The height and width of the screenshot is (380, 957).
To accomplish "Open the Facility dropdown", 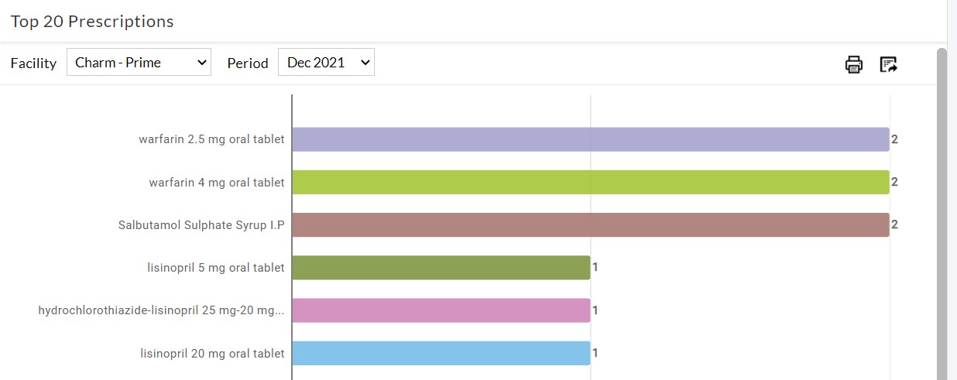I will click(x=139, y=63).
